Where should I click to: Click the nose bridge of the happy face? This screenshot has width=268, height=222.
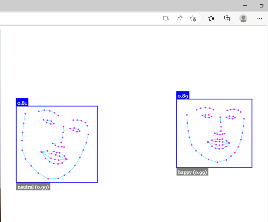(221, 124)
